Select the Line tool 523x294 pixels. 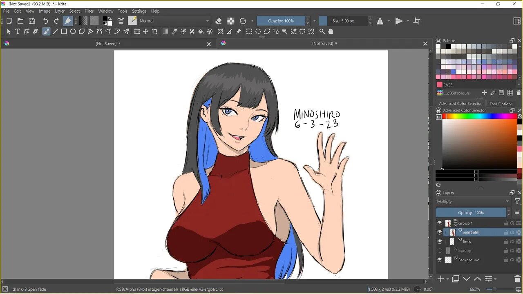(55, 31)
